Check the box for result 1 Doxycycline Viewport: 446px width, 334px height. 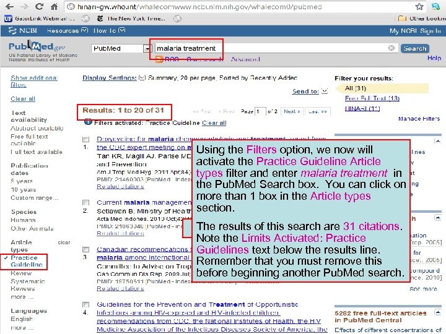(85, 139)
